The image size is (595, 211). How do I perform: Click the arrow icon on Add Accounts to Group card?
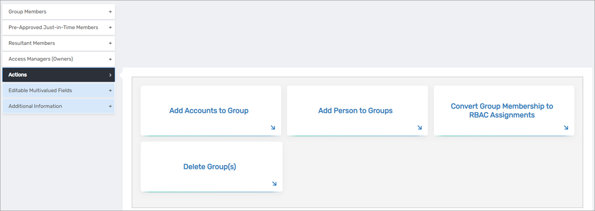[273, 128]
